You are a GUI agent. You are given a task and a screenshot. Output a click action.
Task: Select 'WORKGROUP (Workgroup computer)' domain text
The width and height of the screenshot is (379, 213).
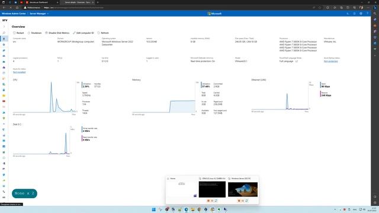[x=76, y=42]
